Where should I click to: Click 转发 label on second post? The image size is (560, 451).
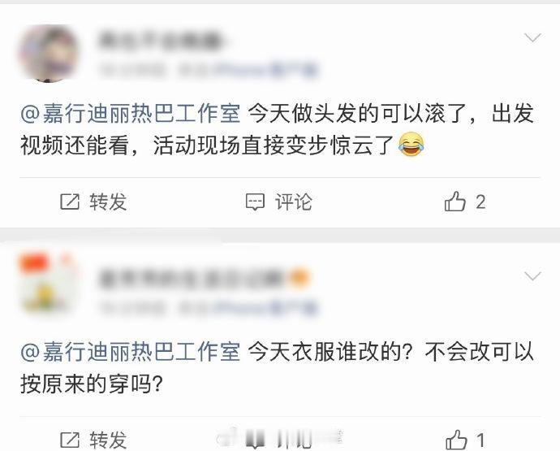click(x=108, y=440)
